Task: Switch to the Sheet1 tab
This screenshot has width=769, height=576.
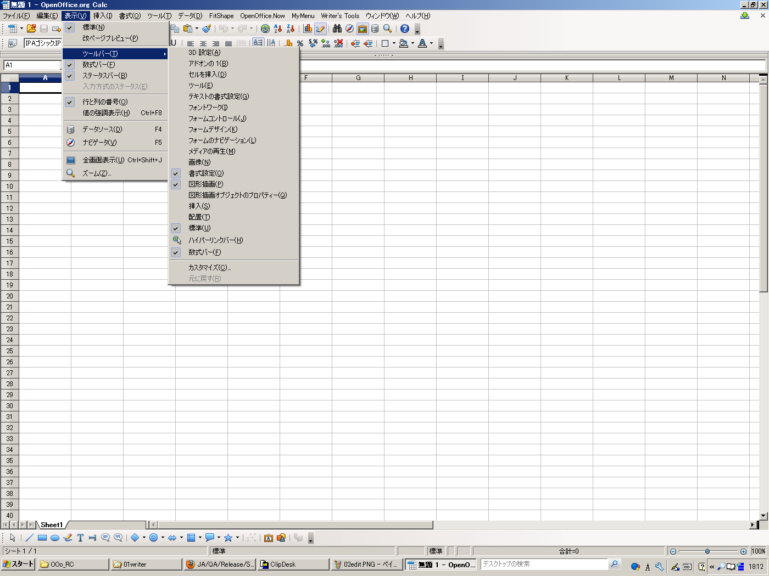Action: click(x=52, y=525)
